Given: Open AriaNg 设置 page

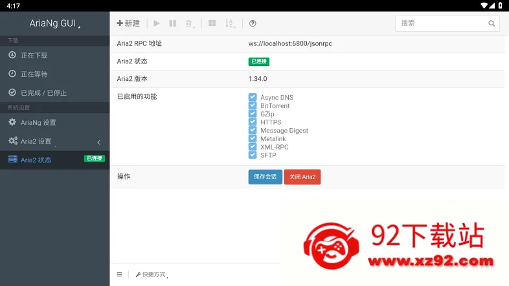Looking at the screenshot, I should [54, 122].
